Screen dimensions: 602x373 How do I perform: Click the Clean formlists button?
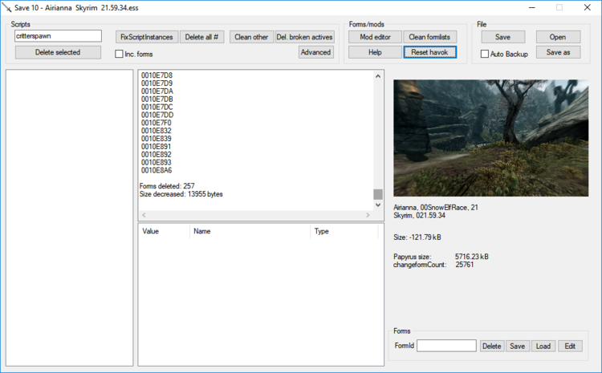coord(429,37)
